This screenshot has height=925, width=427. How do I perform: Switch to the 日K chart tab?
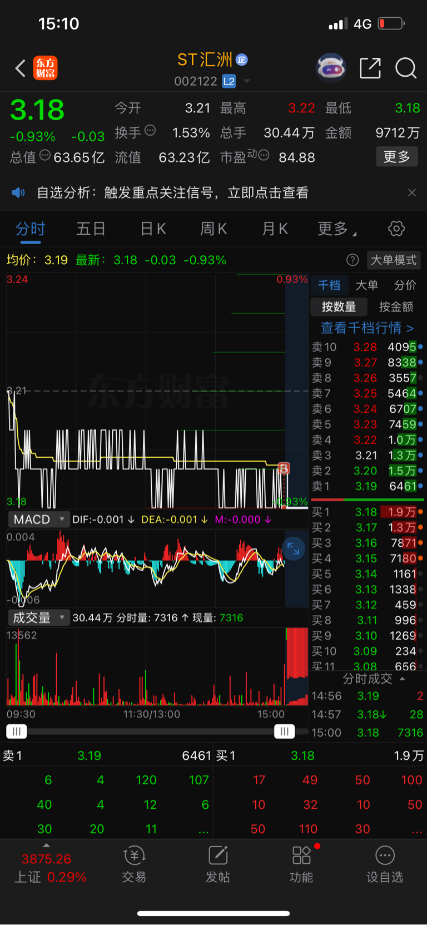point(153,229)
